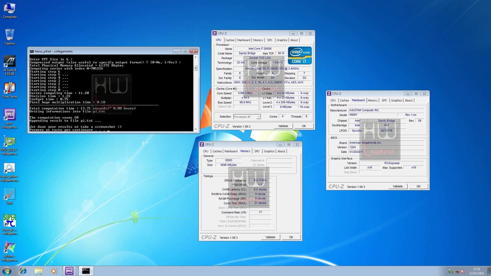Click the Link Width x16 value
The image size is (491, 276).
(x=370, y=168)
